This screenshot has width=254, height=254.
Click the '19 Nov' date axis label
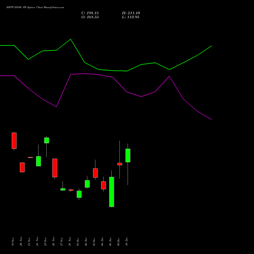point(13,242)
